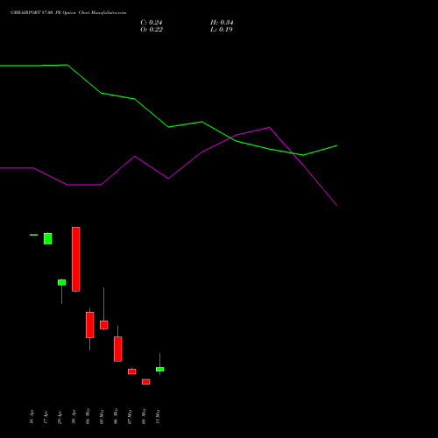Click the small green candle above 29 Apr
Image resolution: width=438 pixels, height=438 pixels.
(62, 282)
